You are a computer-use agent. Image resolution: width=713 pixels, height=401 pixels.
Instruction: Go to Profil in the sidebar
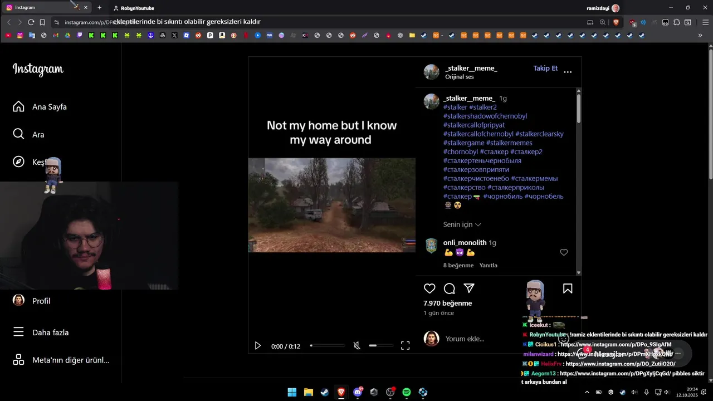pyautogui.click(x=32, y=301)
